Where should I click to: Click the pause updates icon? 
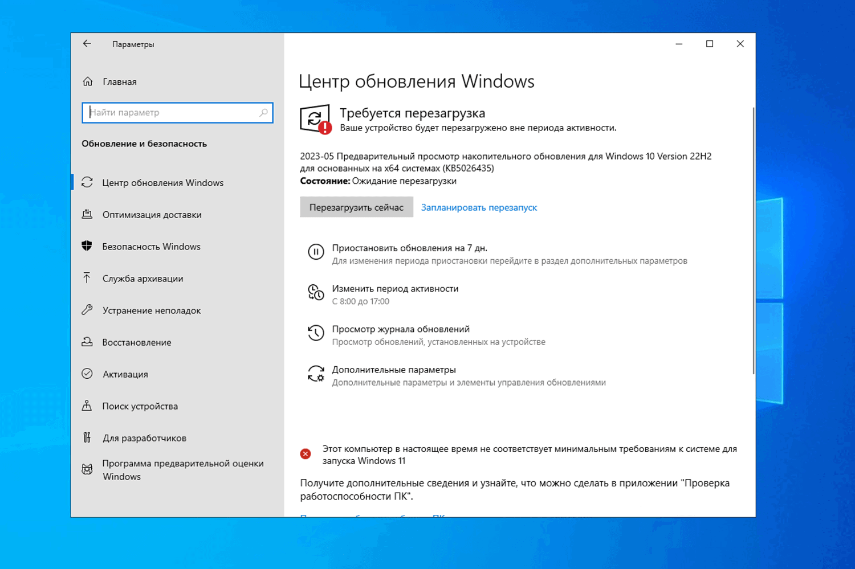(316, 251)
